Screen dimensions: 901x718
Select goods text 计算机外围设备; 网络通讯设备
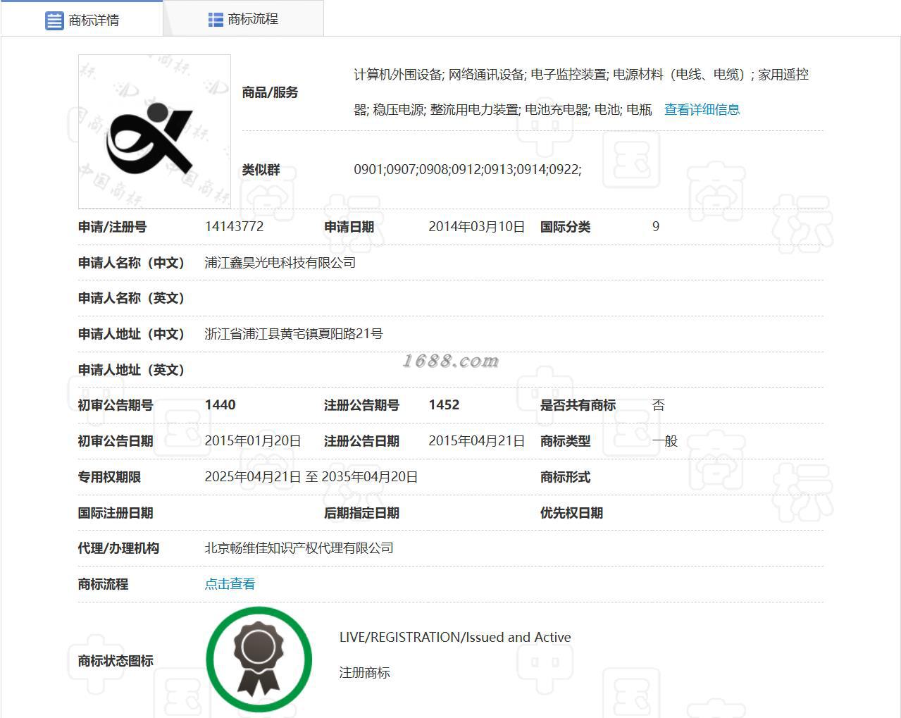440,74
